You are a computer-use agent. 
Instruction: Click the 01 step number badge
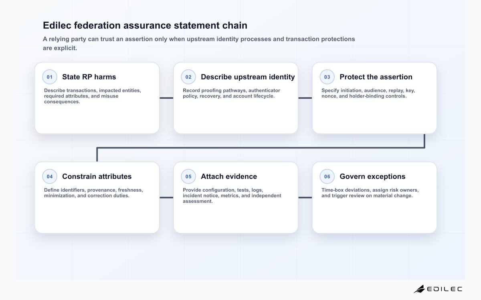(50, 77)
